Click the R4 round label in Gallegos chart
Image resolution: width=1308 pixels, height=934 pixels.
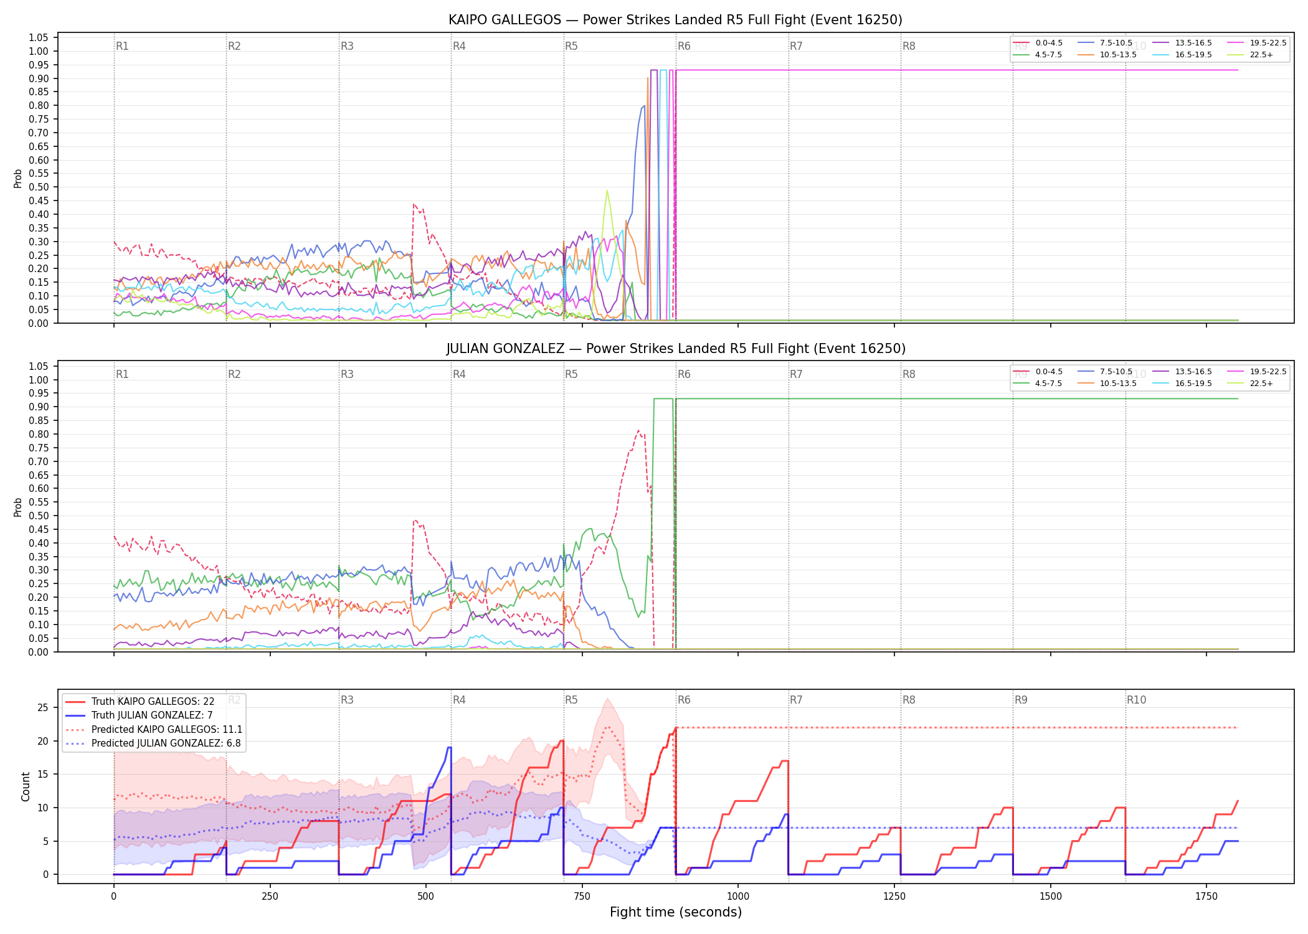(x=459, y=46)
